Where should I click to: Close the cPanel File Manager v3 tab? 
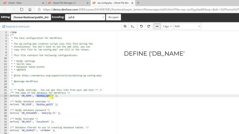(88, 3)
